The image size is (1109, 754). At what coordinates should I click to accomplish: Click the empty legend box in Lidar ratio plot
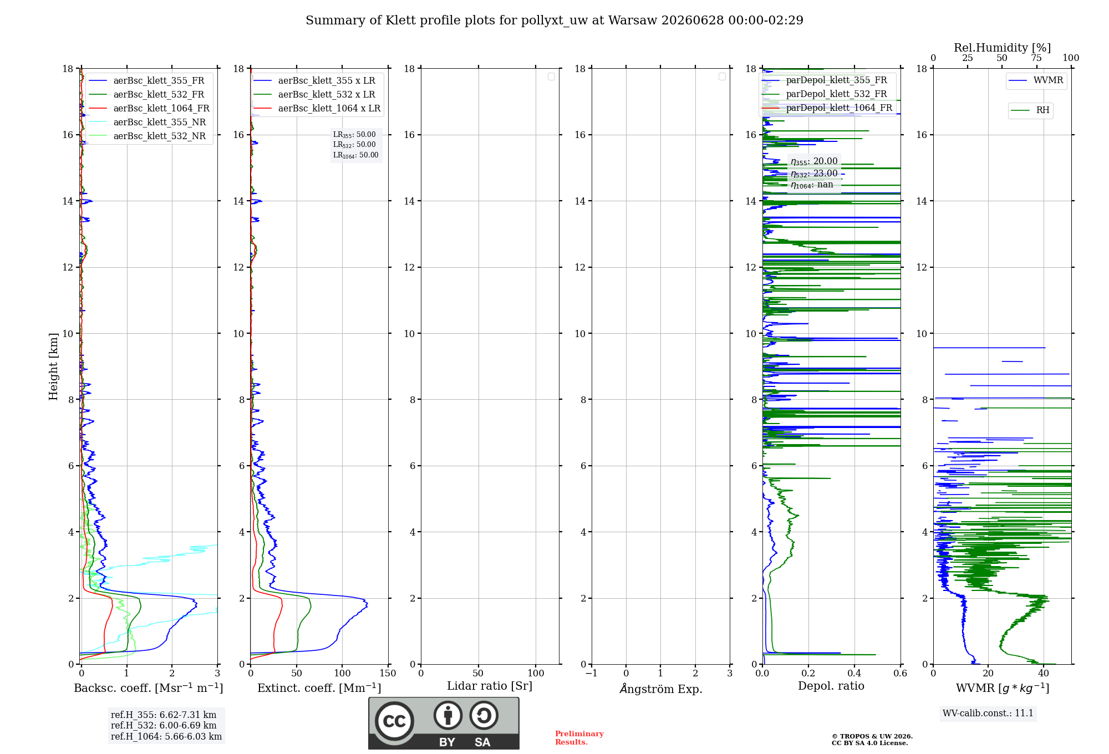pyautogui.click(x=551, y=77)
